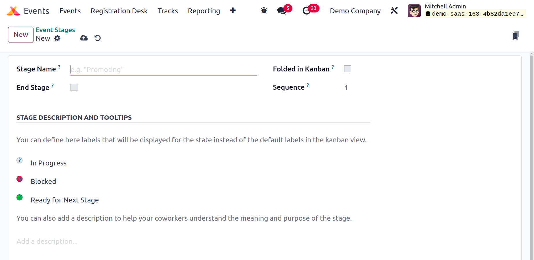This screenshot has width=534, height=260.
Task: Toggle the Folded in Kanban checkbox
Action: (348, 69)
